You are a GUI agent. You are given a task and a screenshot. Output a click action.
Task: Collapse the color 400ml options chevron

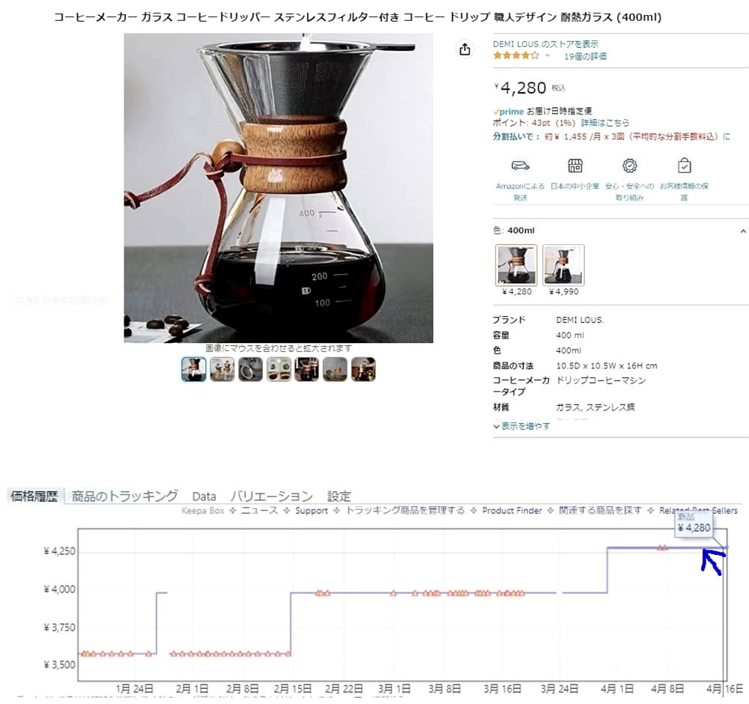743,231
